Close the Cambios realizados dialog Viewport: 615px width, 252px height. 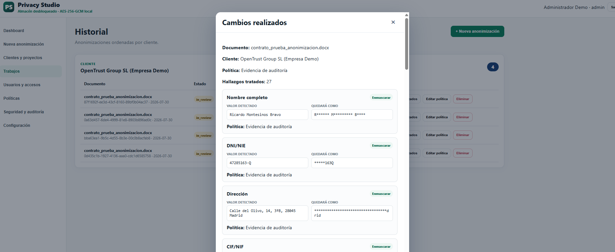(393, 22)
